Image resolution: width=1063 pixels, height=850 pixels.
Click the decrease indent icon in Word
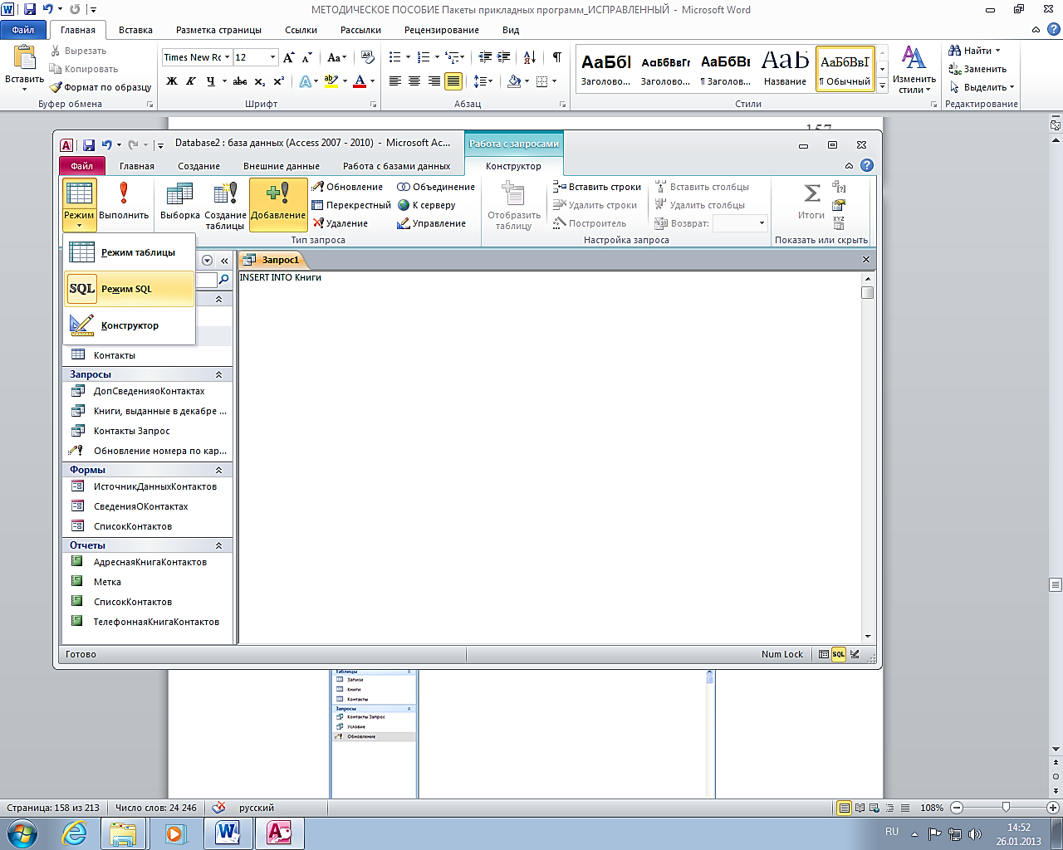(485, 57)
